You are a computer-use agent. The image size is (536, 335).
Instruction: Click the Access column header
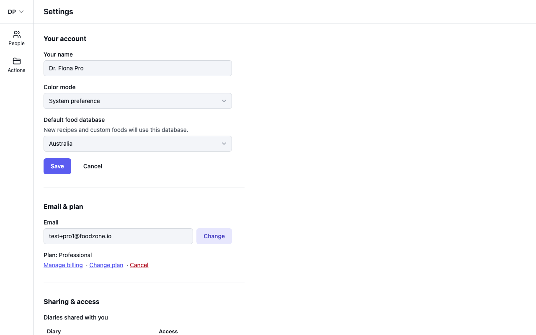click(x=168, y=331)
